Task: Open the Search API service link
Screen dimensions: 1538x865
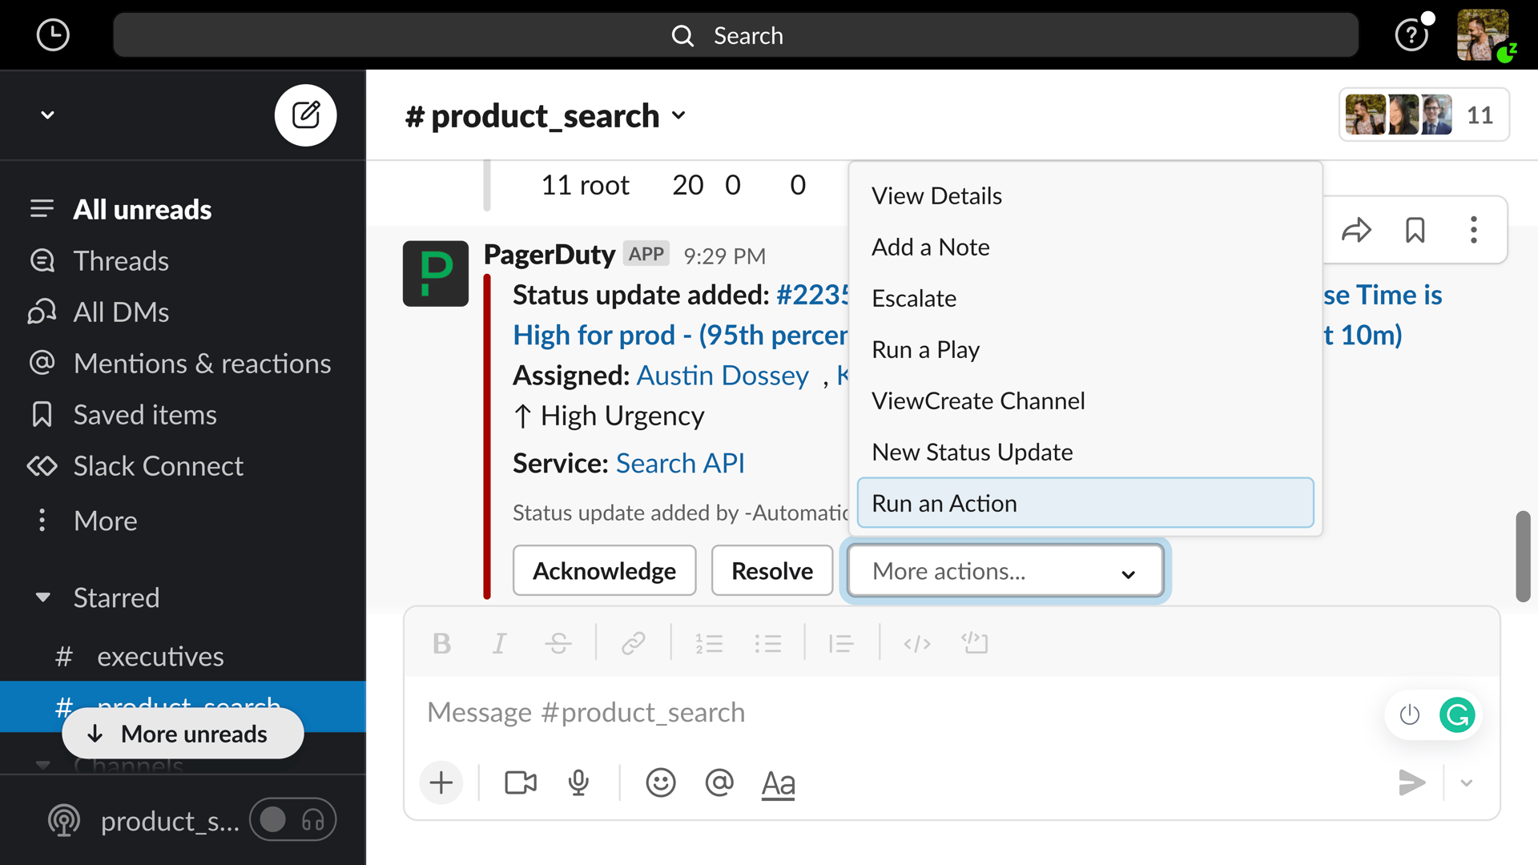Action: pos(680,463)
